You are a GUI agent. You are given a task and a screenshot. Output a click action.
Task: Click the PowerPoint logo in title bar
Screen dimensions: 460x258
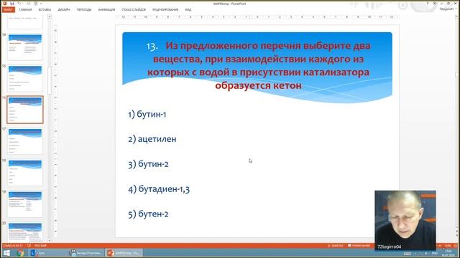pyautogui.click(x=4, y=4)
